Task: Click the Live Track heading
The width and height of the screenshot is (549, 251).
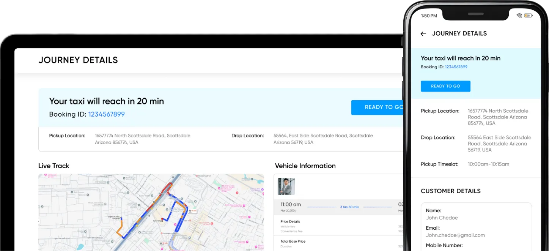Action: click(x=54, y=166)
